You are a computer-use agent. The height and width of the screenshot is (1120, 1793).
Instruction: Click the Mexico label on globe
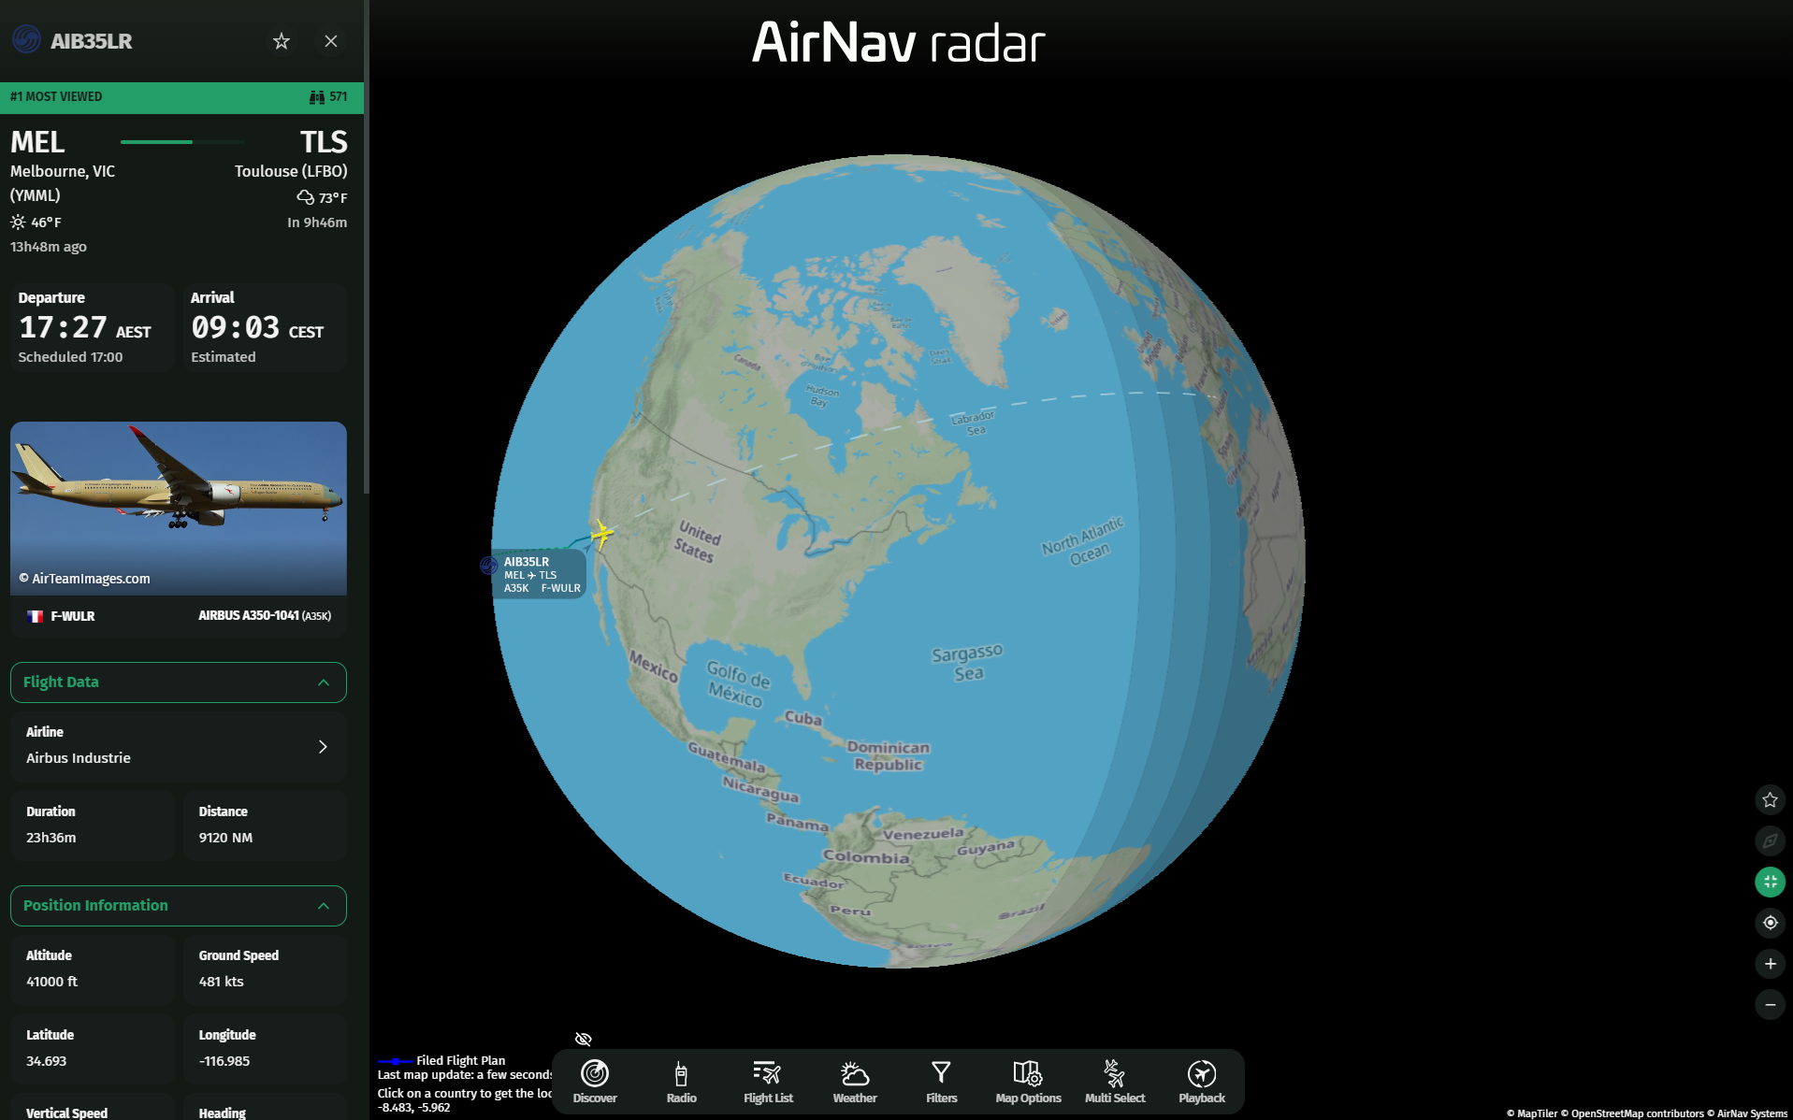click(x=654, y=666)
